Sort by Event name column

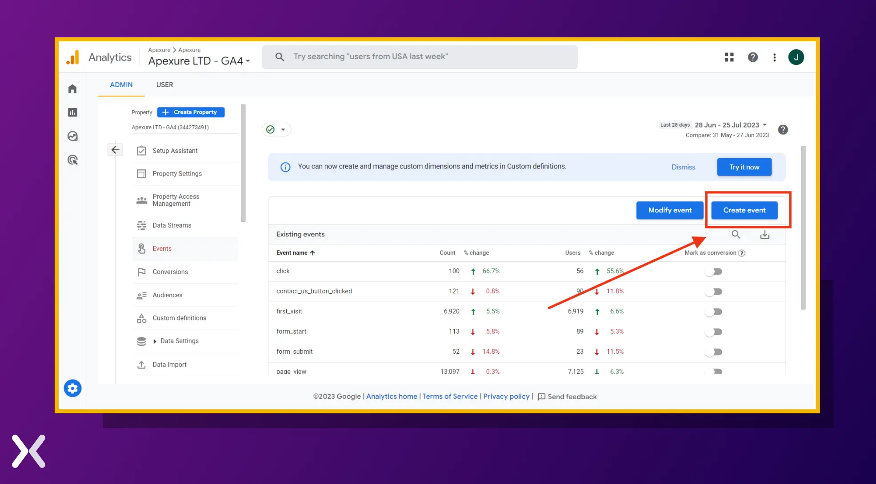coord(296,253)
